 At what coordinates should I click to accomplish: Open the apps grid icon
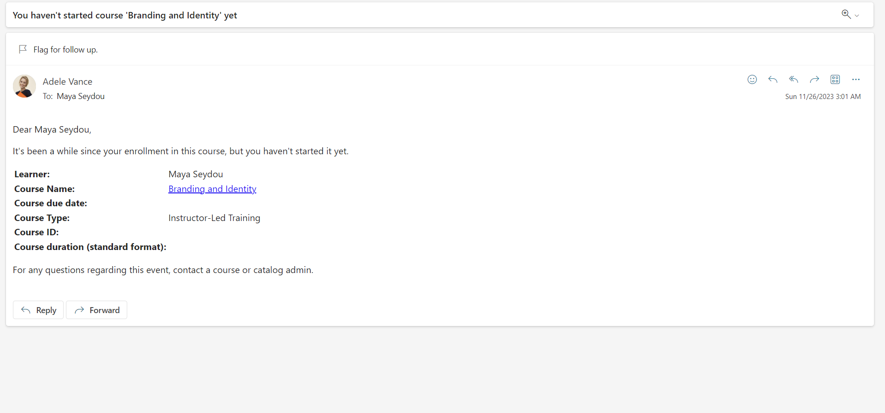click(835, 80)
